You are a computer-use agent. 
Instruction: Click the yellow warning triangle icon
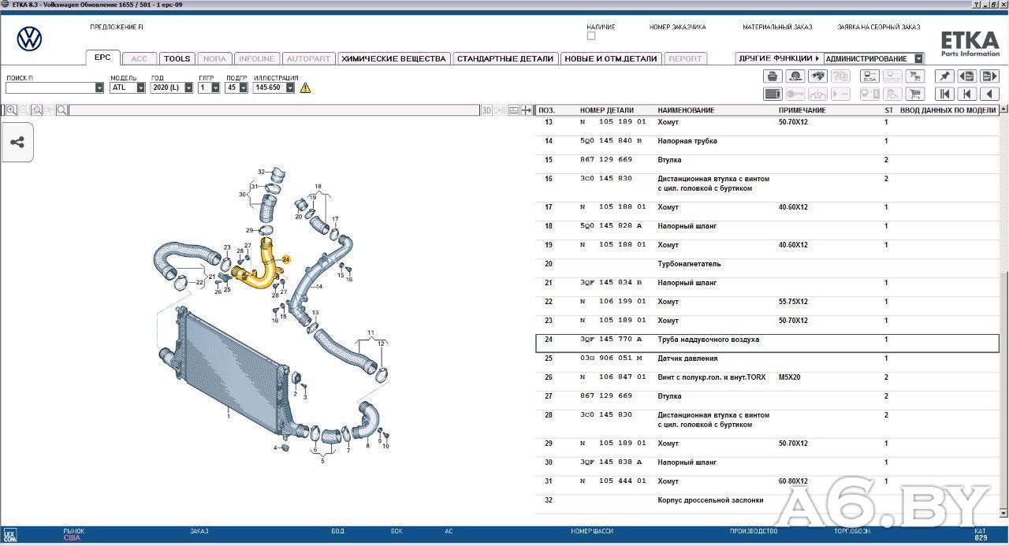click(305, 87)
